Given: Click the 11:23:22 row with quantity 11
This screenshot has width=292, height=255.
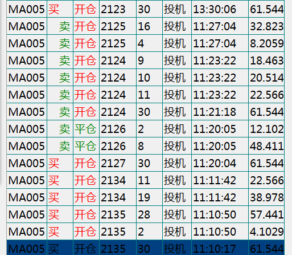Looking at the screenshot, I should point(146,95).
